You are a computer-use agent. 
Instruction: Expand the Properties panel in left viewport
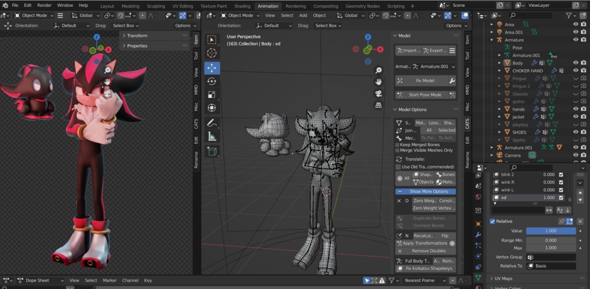point(137,46)
